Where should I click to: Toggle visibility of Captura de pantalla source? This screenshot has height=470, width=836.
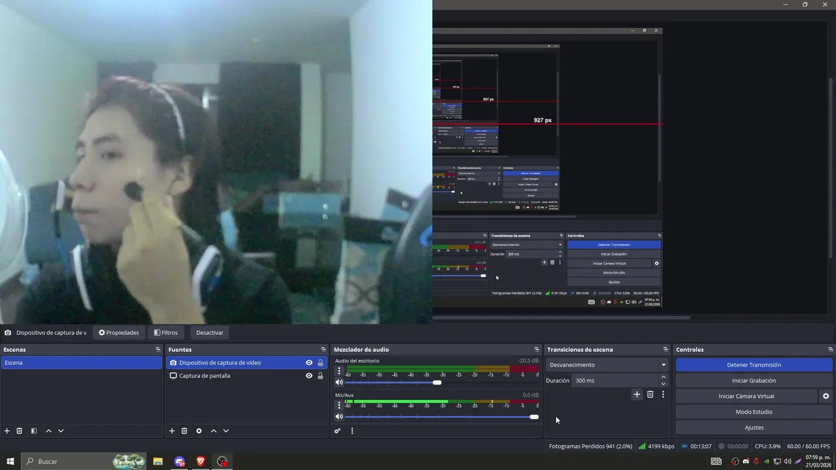pyautogui.click(x=309, y=376)
